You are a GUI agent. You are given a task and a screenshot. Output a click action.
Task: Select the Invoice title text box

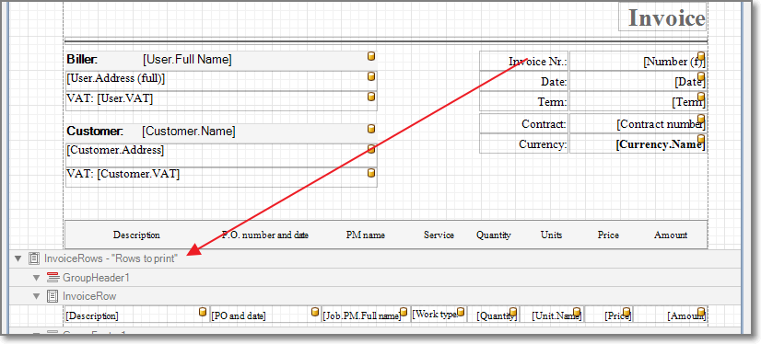tap(662, 17)
